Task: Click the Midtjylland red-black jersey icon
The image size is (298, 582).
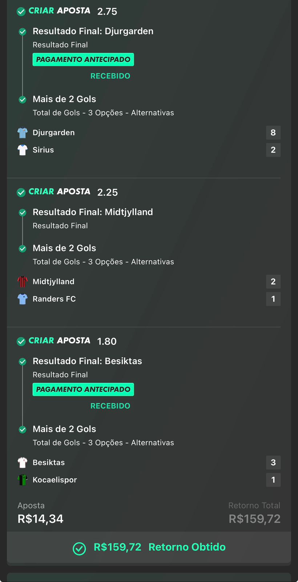Action: (x=23, y=282)
